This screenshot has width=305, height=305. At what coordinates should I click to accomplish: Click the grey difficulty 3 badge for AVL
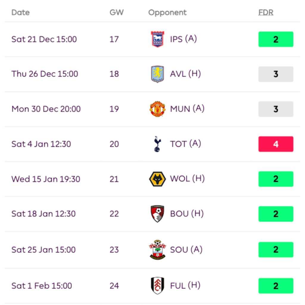pyautogui.click(x=276, y=74)
